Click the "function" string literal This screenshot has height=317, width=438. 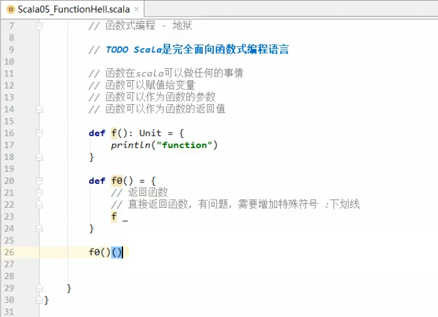[x=184, y=145]
